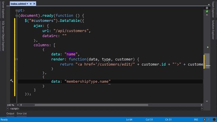Click the Ch 51 character indicator
Screen dimensions: 217x122
(168, 120)
